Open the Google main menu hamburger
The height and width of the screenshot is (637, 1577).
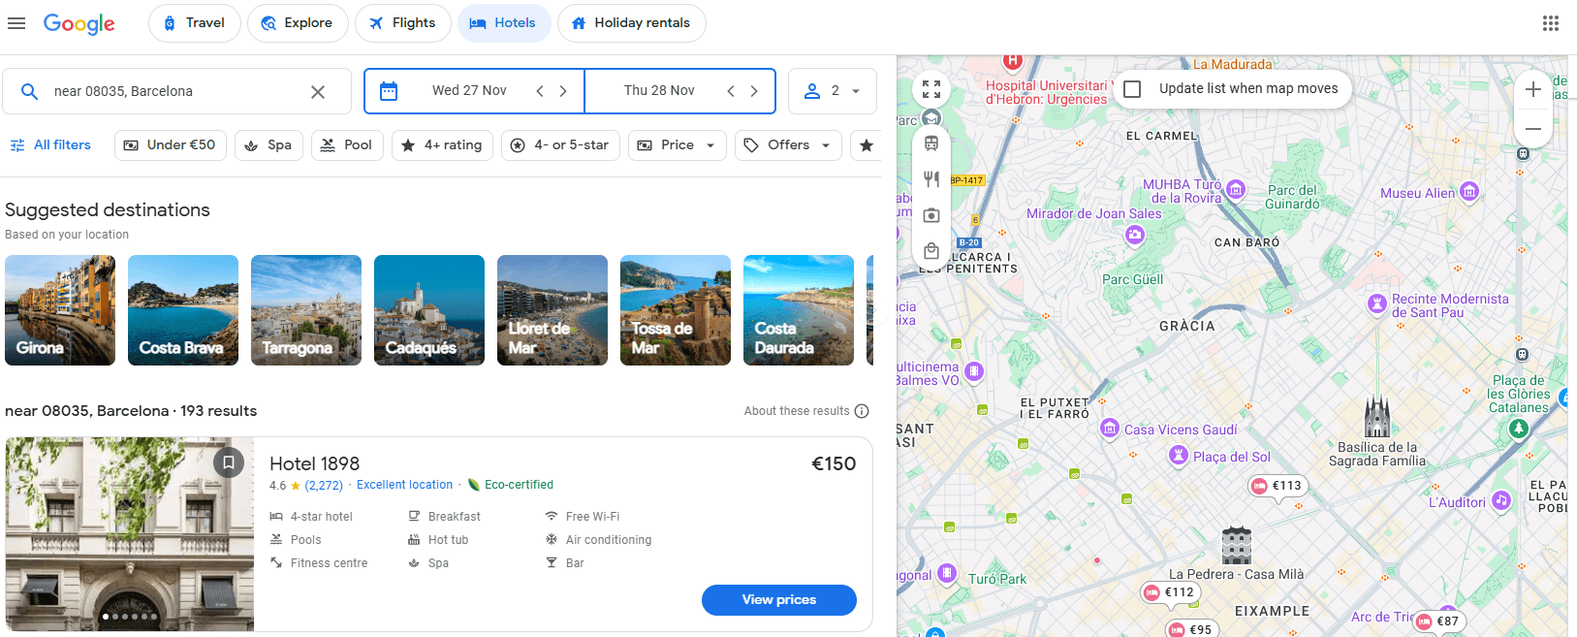pyautogui.click(x=16, y=23)
